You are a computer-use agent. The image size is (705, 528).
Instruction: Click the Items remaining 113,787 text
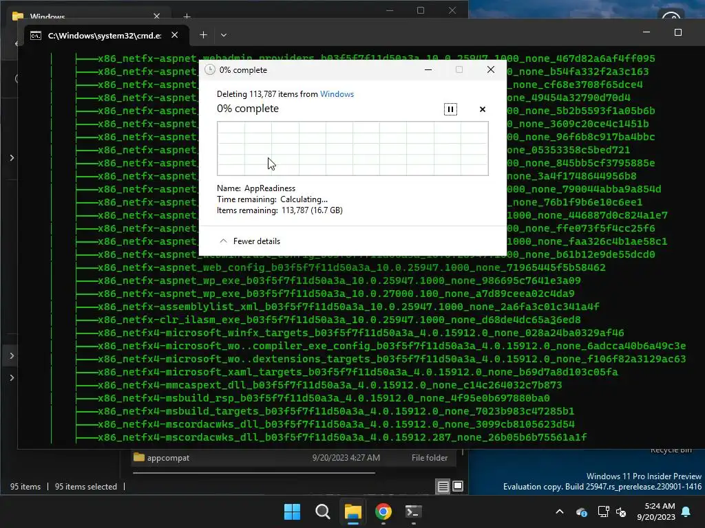(280, 210)
